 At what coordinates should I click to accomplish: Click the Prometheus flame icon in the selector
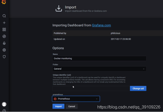(x=55, y=99)
